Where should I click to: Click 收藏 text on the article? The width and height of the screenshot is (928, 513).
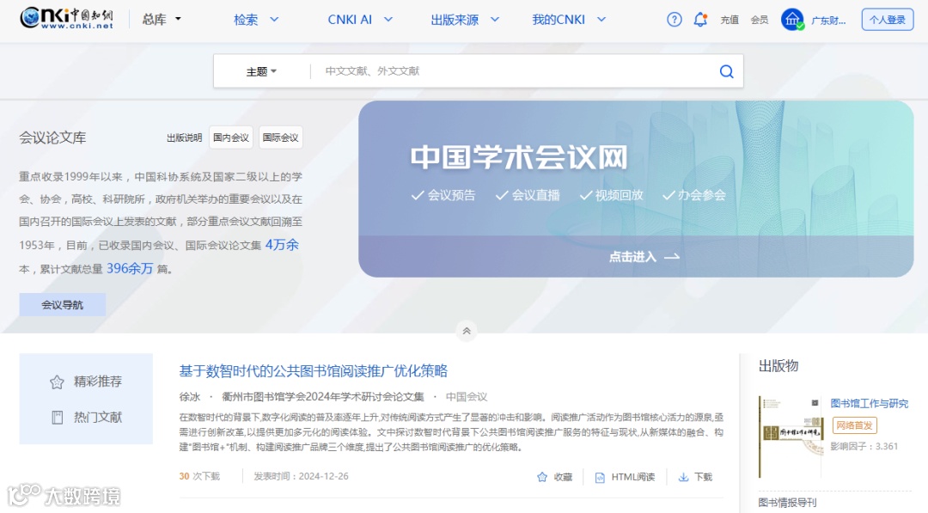tap(563, 477)
